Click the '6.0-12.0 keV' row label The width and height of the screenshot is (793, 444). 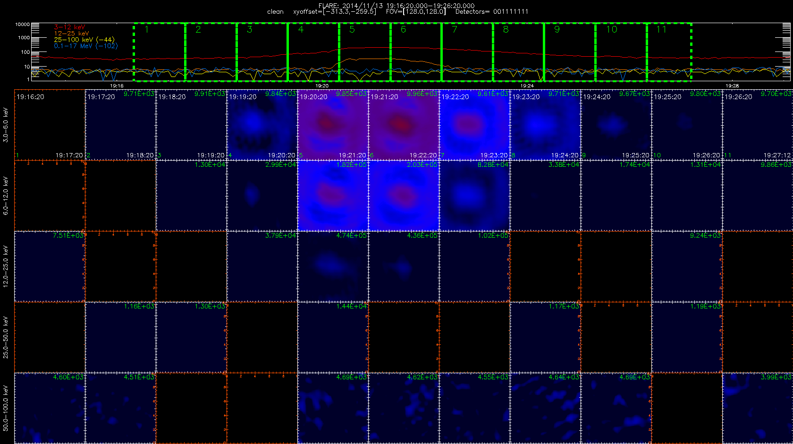(x=6, y=196)
